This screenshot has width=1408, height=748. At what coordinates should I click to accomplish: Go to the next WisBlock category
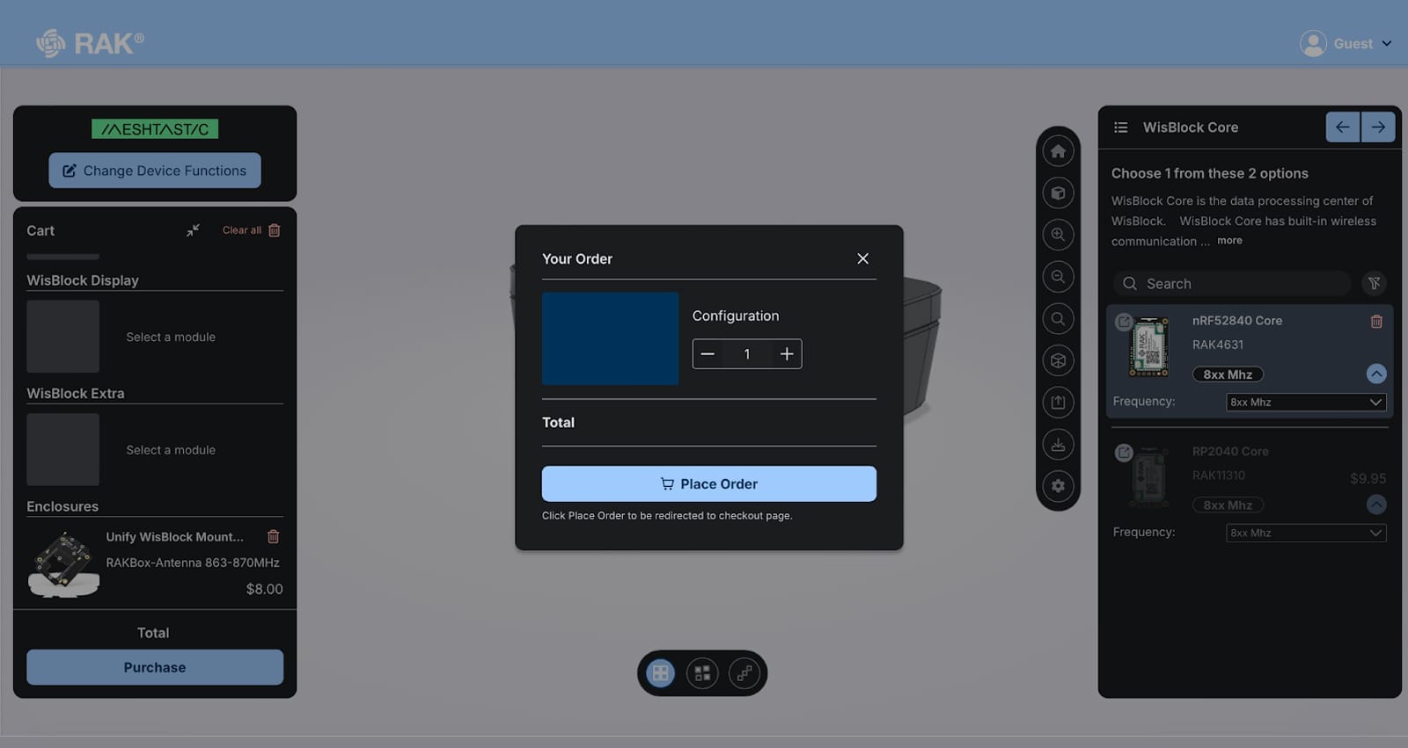(x=1378, y=127)
